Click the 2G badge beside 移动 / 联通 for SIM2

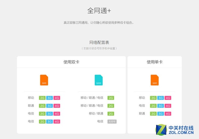pyautogui.click(x=111, y=114)
